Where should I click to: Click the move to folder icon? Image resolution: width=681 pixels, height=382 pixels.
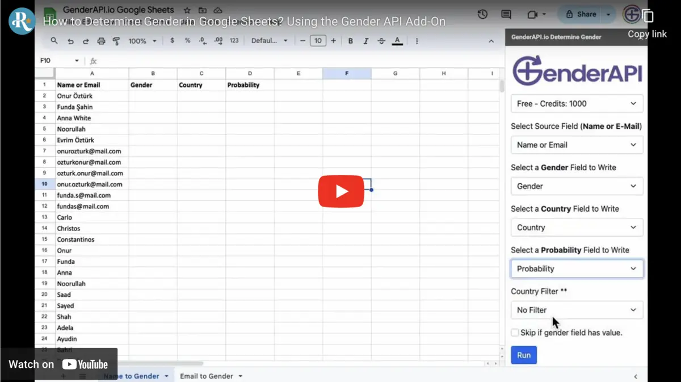pos(203,10)
